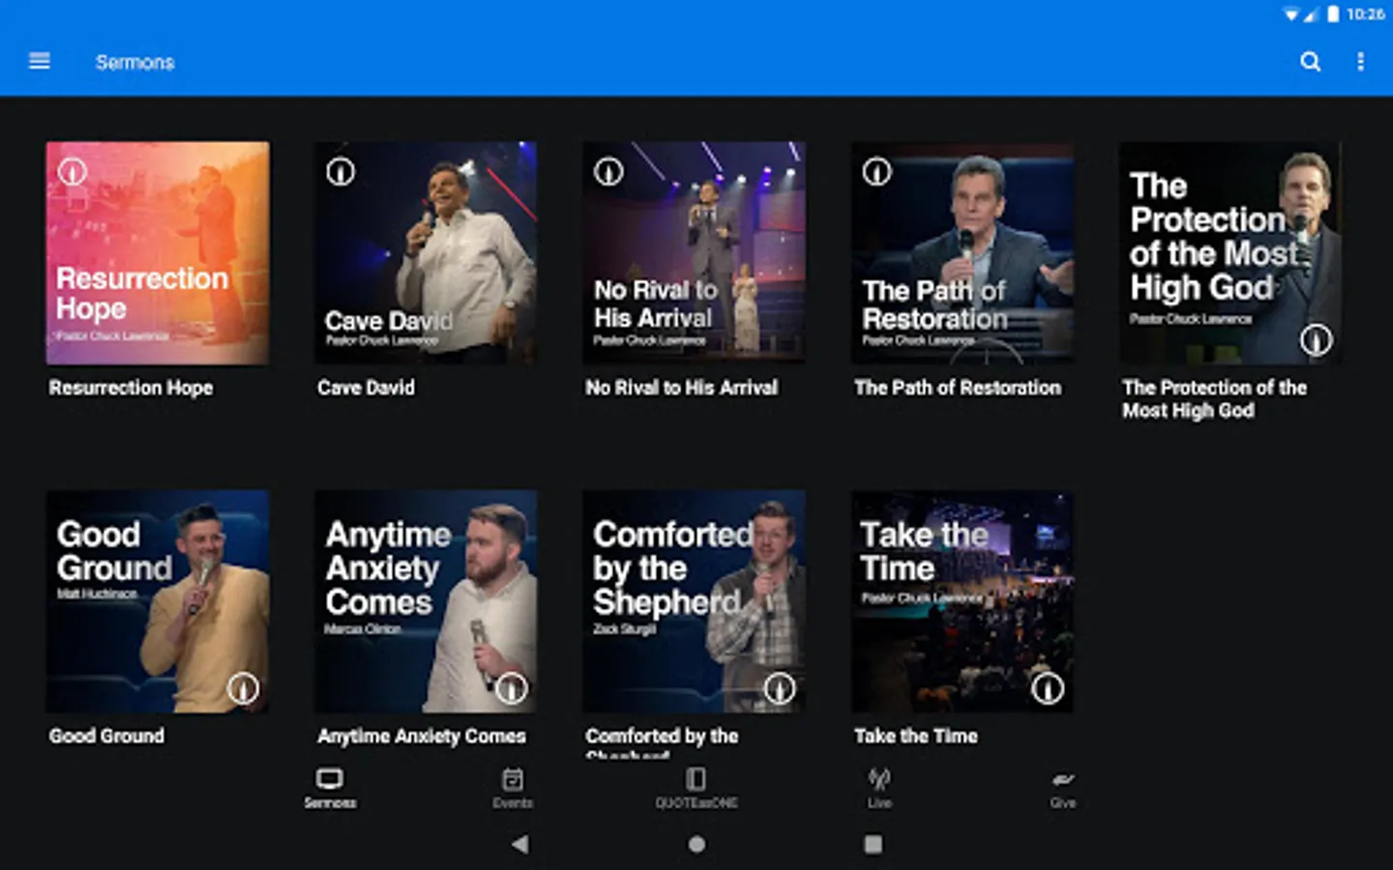Show info for Cave David sermon

pos(341,172)
